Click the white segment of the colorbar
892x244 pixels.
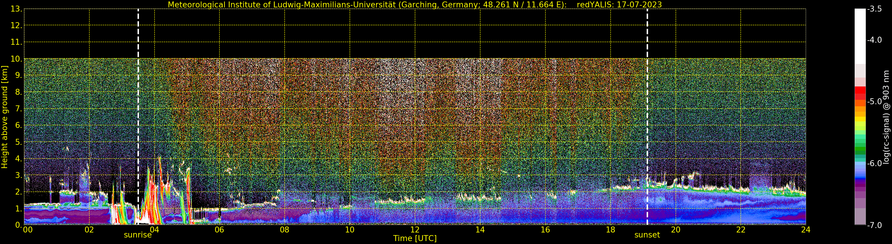(860, 36)
